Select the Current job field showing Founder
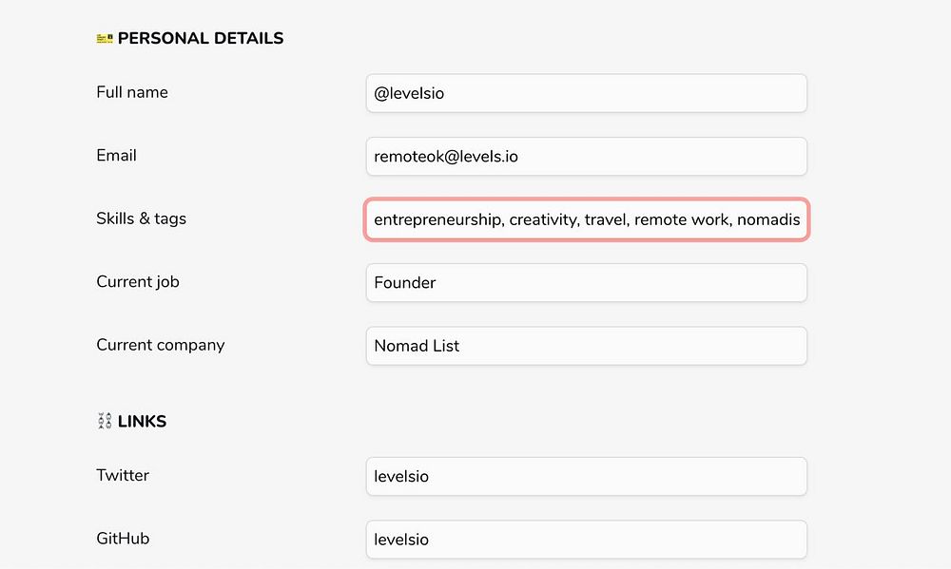Screen dimensions: 951x569 point(586,283)
